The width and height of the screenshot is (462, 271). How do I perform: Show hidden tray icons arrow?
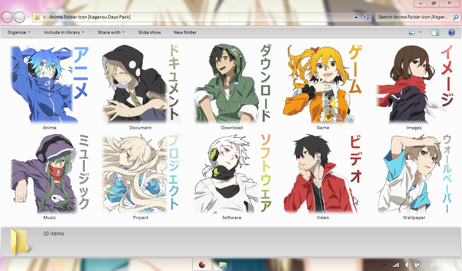(x=384, y=265)
